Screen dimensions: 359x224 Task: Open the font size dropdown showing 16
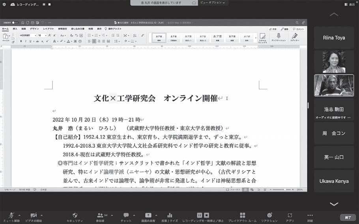(45, 35)
